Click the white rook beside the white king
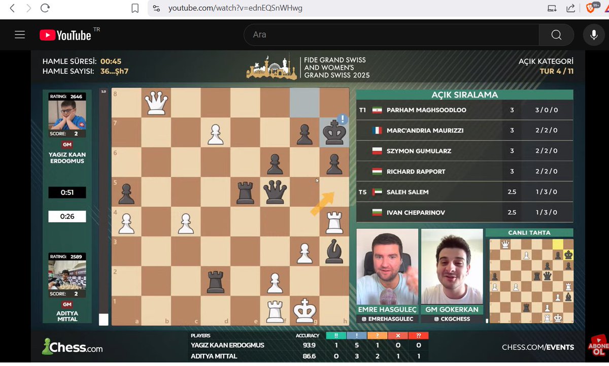 pyautogui.click(x=275, y=311)
